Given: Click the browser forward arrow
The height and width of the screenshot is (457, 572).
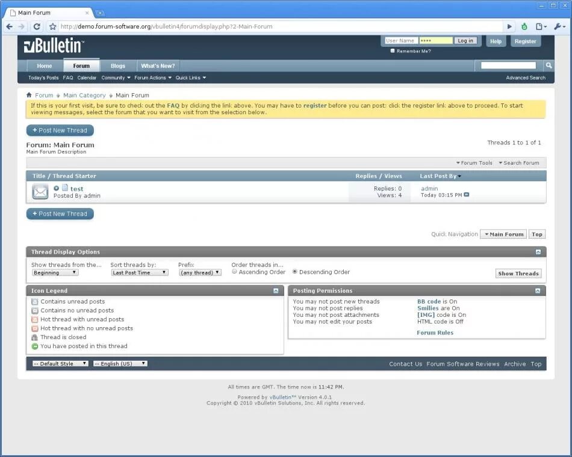Looking at the screenshot, I should click(x=22, y=26).
